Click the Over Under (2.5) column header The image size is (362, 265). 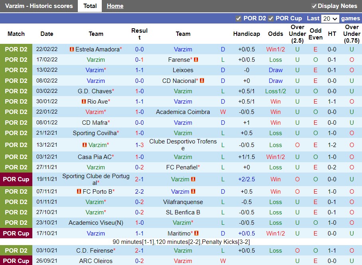coord(297,34)
